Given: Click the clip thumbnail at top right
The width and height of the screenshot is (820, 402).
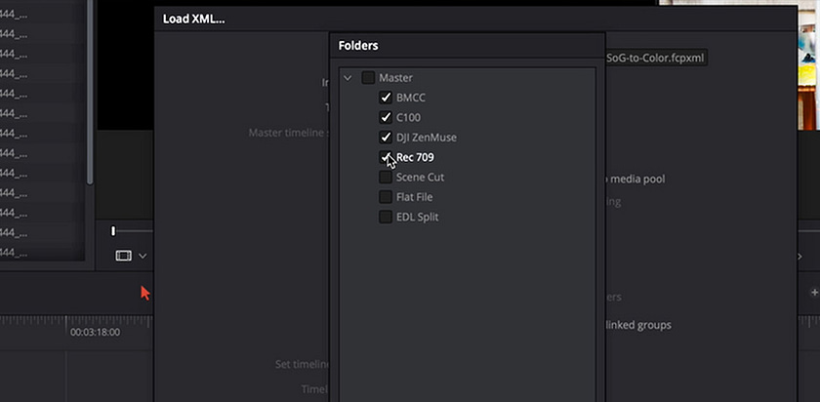Looking at the screenshot, I should 808,64.
